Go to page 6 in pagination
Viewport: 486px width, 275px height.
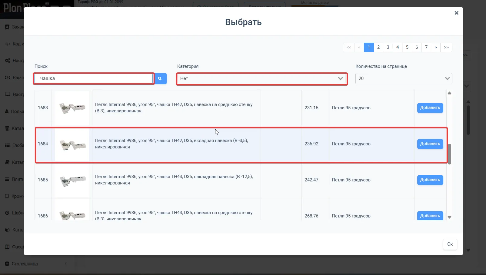point(417,47)
